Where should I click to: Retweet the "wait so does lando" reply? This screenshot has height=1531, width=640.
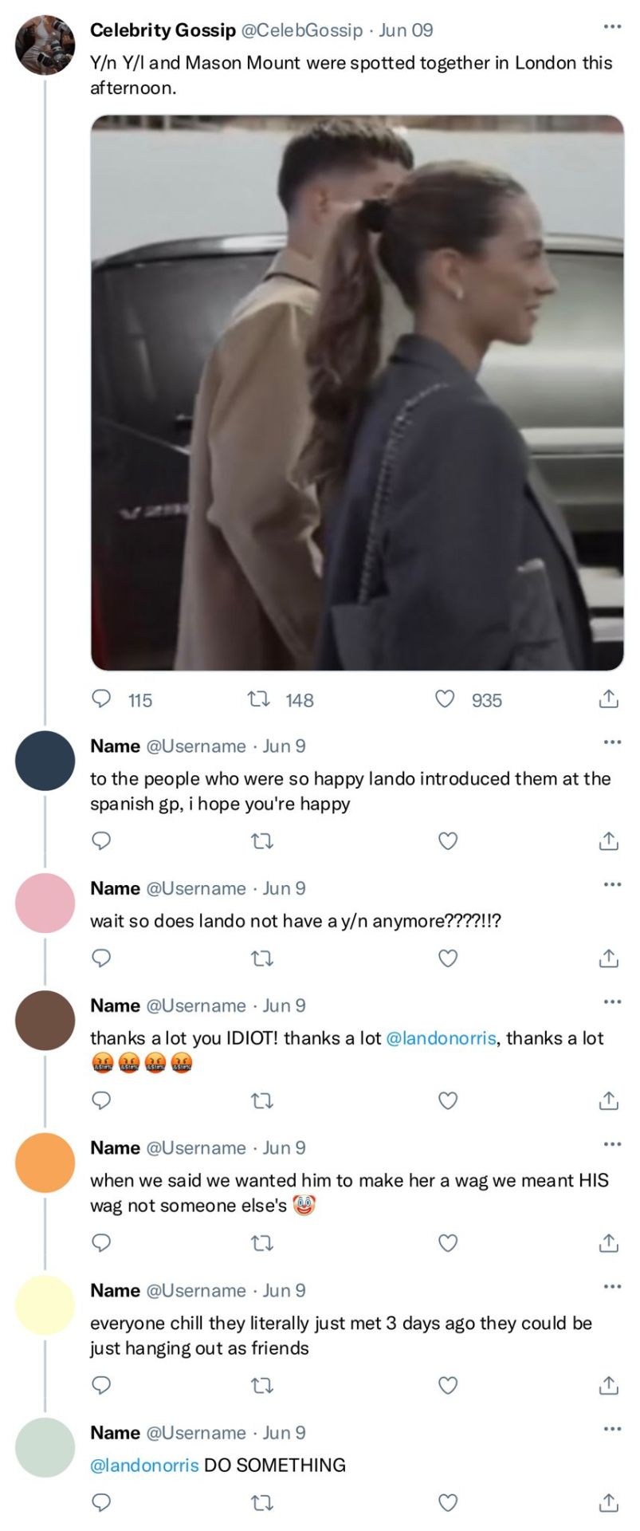click(262, 958)
